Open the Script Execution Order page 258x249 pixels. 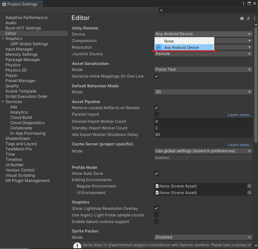(27, 96)
